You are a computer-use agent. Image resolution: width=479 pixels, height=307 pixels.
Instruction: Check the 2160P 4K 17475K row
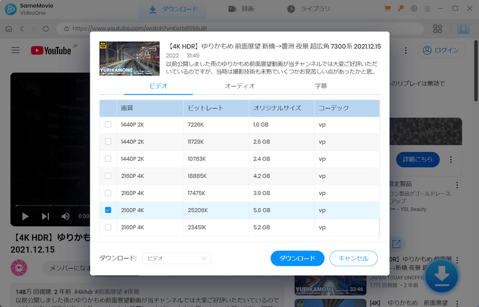(108, 193)
